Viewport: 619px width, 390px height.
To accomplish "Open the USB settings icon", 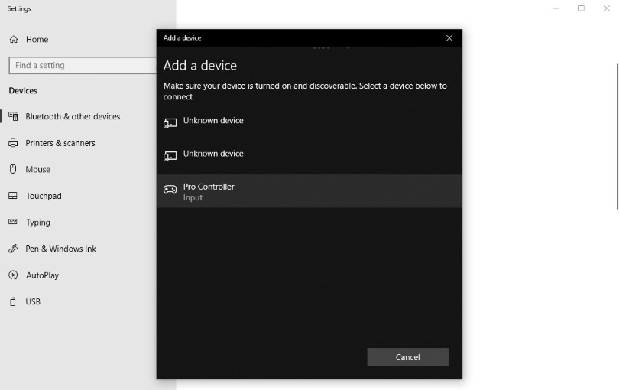I will coord(13,301).
